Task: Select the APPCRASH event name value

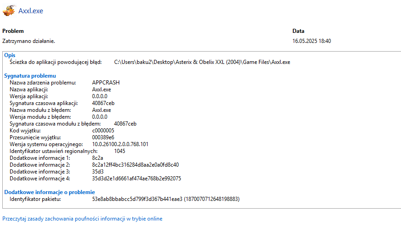Action: 106,83
